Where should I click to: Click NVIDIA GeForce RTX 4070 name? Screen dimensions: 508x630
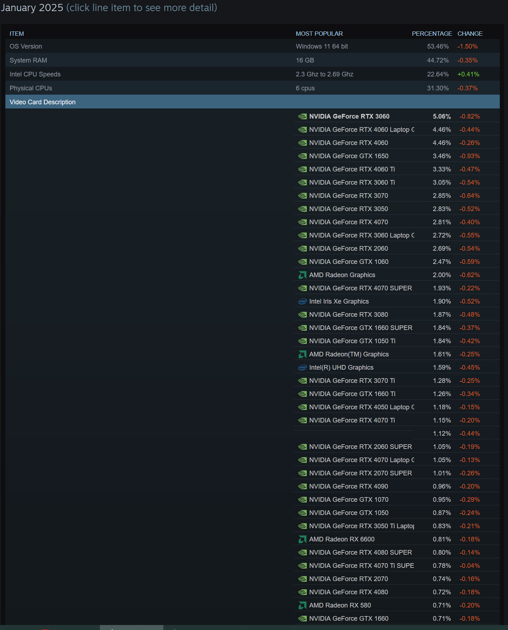(349, 222)
